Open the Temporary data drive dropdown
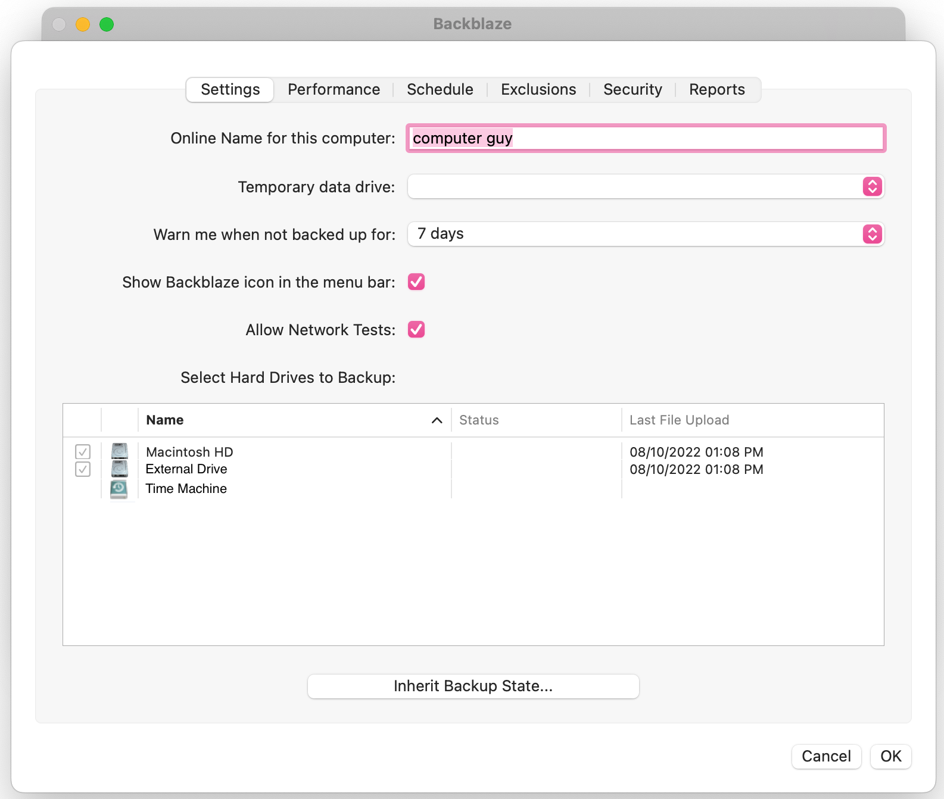 (646, 186)
